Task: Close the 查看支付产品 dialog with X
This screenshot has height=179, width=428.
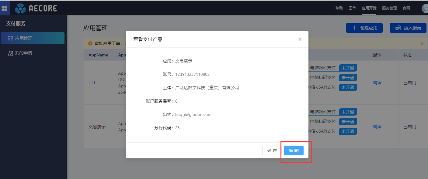Action: pyautogui.click(x=300, y=39)
